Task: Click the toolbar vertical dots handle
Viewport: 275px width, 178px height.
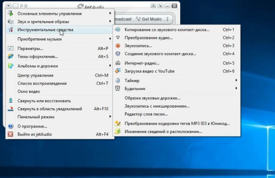Action: pyautogui.click(x=167, y=19)
